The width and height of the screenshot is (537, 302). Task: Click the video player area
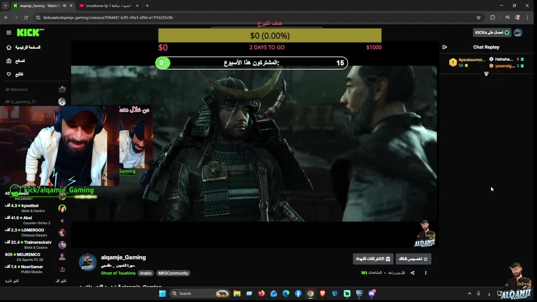click(x=254, y=143)
